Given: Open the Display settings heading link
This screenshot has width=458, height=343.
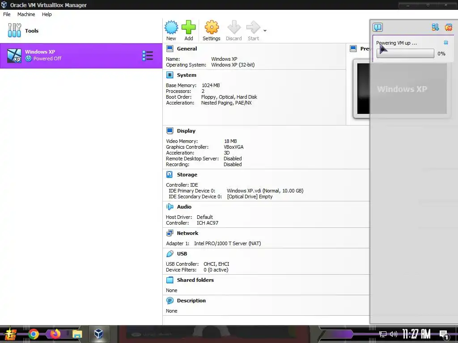Looking at the screenshot, I should point(186,131).
